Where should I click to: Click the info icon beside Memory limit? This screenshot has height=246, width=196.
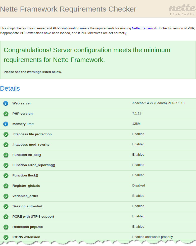click(x=6, y=124)
